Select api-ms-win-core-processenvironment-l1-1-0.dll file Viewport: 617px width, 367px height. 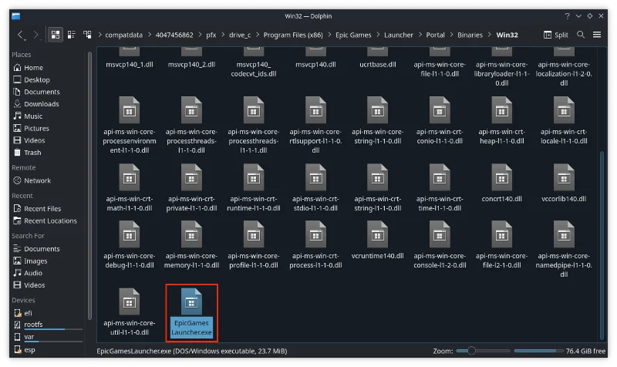[x=130, y=126]
